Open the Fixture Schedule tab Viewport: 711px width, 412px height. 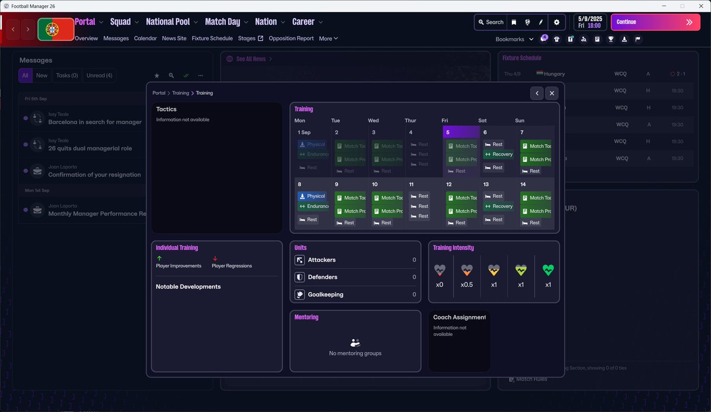click(x=212, y=39)
